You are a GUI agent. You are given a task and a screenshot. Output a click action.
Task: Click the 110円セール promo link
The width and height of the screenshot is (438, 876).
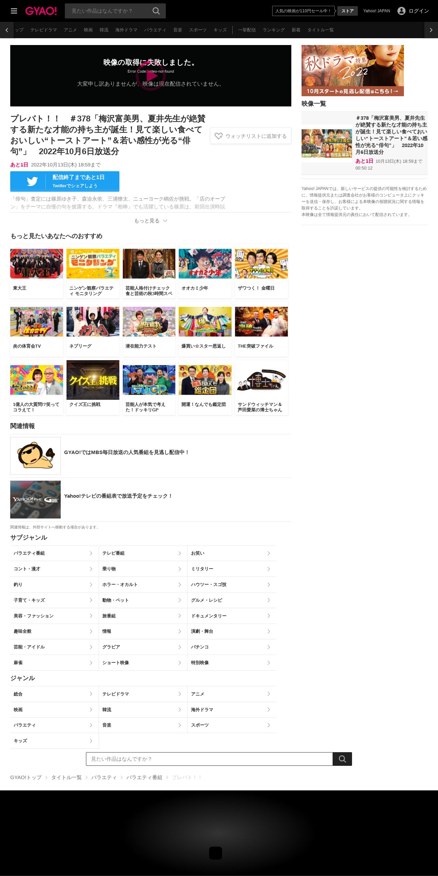(x=303, y=11)
